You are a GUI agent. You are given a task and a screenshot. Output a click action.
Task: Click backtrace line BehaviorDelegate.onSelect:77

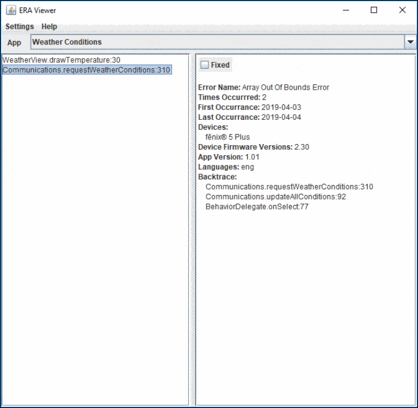[257, 207]
